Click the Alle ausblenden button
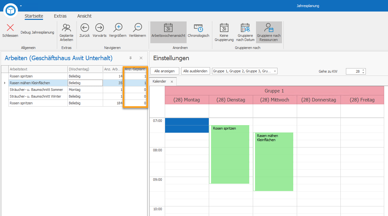 coord(196,71)
